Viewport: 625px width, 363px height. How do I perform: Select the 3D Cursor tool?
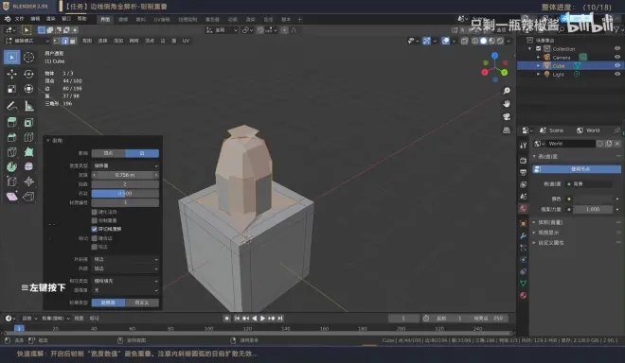tap(28, 58)
